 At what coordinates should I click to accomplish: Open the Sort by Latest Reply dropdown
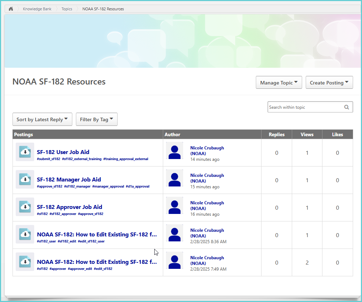42,119
